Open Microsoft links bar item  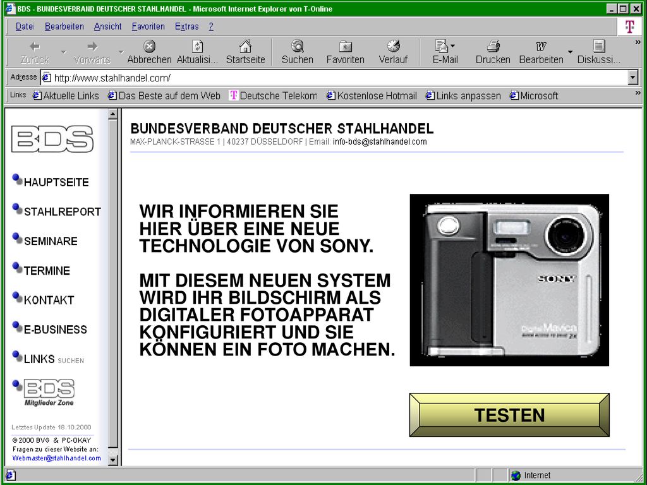[534, 96]
